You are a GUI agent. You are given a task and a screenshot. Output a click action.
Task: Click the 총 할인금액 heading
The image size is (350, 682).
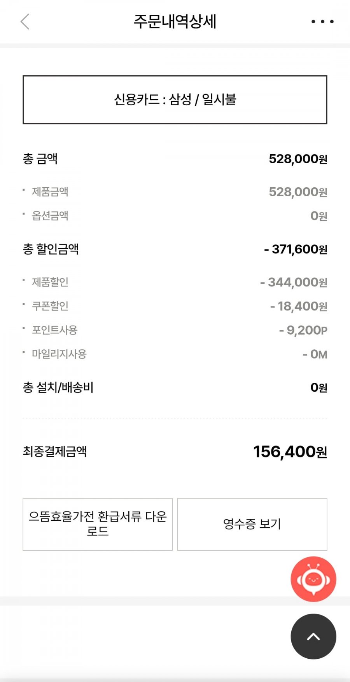tap(51, 249)
